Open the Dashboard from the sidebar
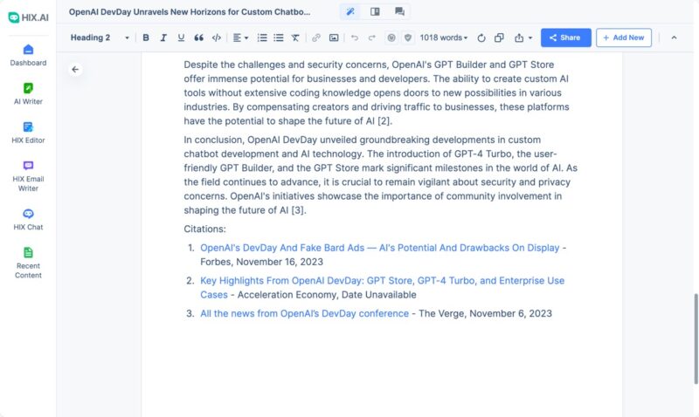 coord(28,55)
